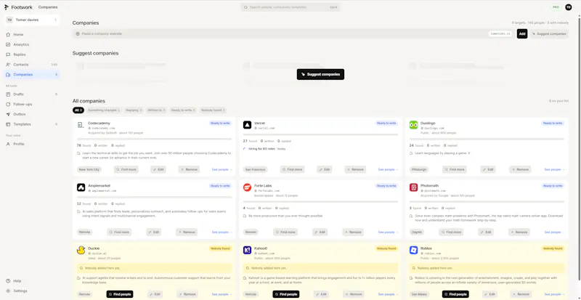Click the Photomath logo icon
The image size is (581, 300).
pos(413,187)
